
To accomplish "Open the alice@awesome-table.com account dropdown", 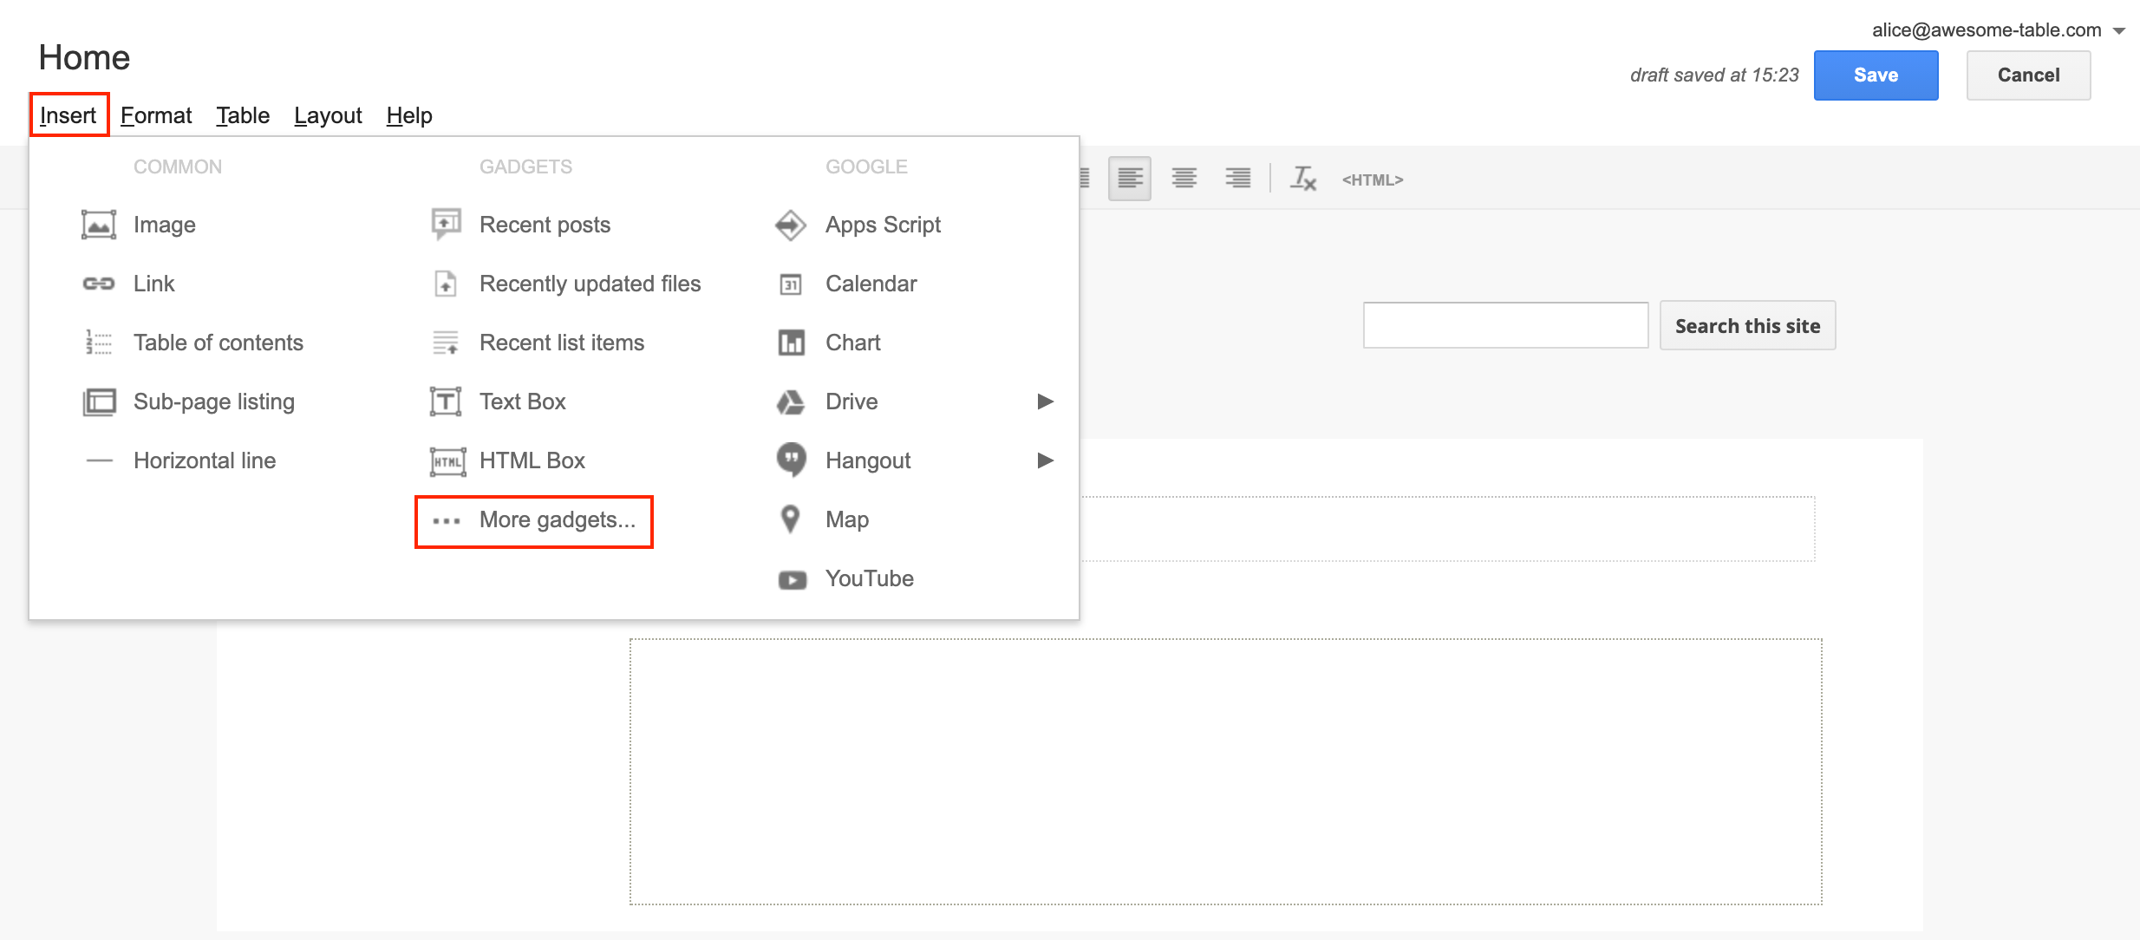I will click(2118, 31).
